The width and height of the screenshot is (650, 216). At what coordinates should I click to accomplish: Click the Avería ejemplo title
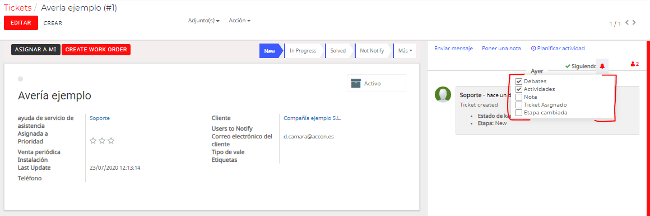tap(55, 95)
